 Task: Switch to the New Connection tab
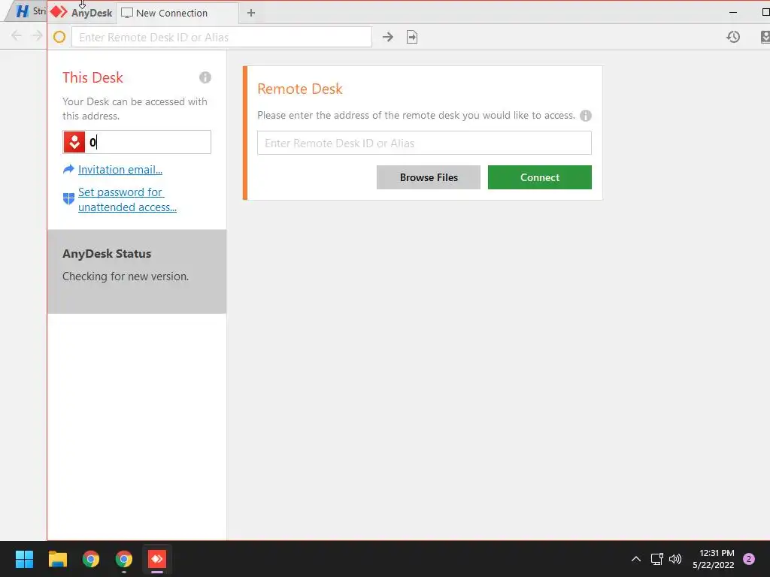point(177,14)
